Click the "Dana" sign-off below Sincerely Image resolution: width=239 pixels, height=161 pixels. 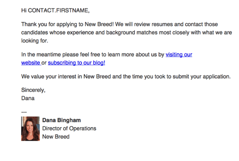click(28, 98)
